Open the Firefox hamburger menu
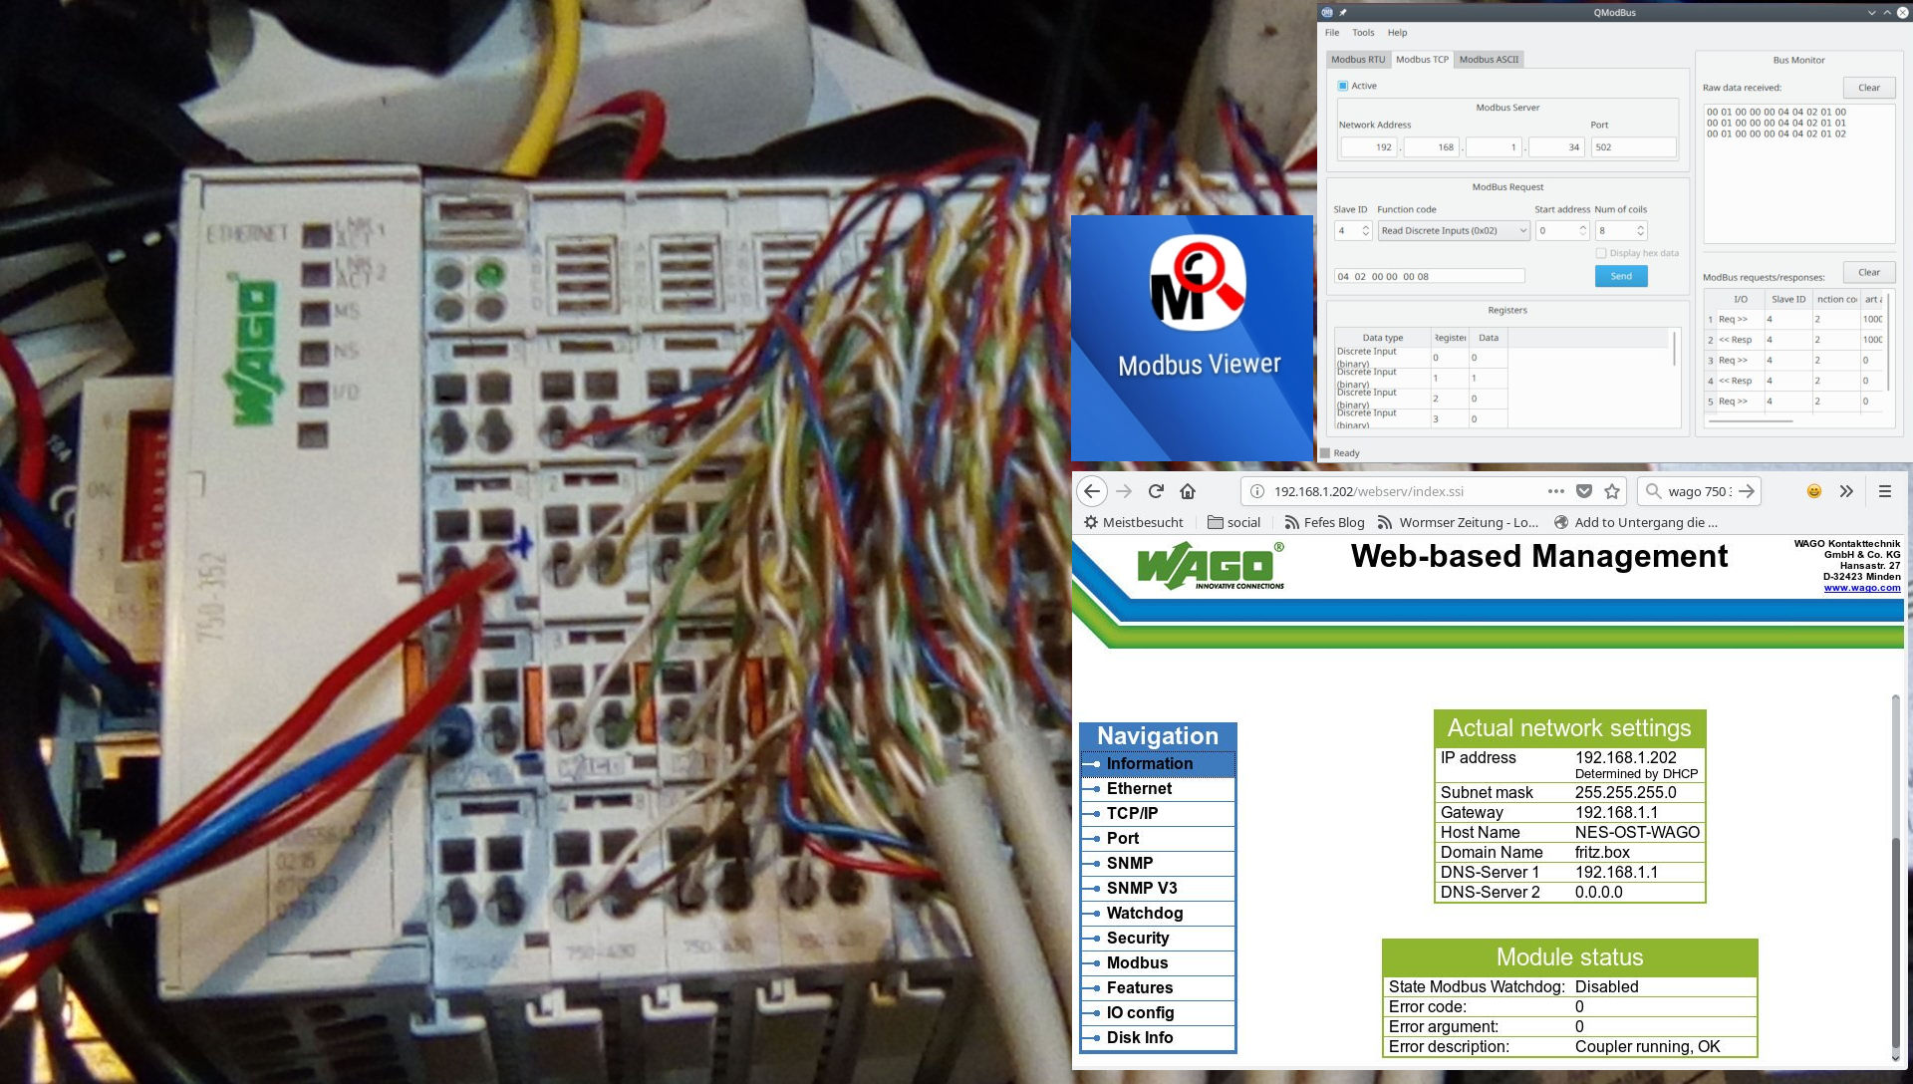Screen dimensions: 1913x1084 coord(1883,491)
